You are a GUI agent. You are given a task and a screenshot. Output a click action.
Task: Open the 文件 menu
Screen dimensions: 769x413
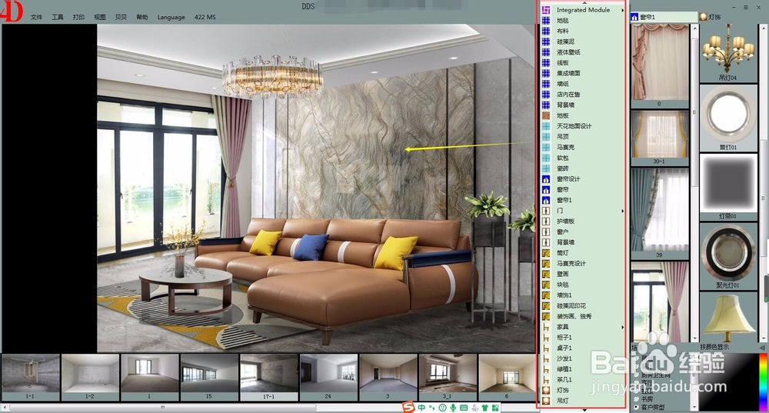[x=36, y=17]
